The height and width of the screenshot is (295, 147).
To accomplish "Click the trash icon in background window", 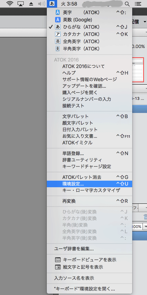I will point(145,216).
